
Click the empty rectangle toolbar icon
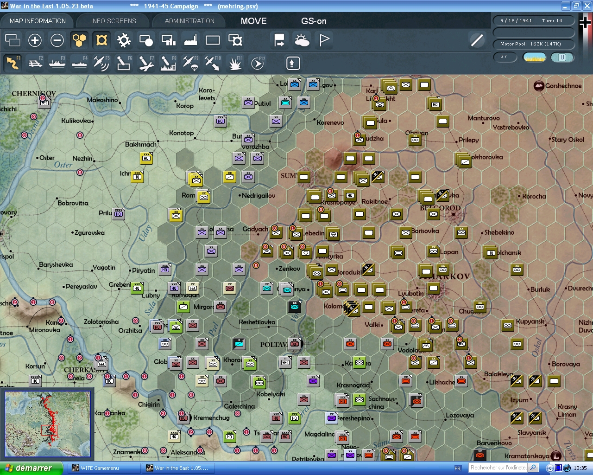(x=213, y=40)
